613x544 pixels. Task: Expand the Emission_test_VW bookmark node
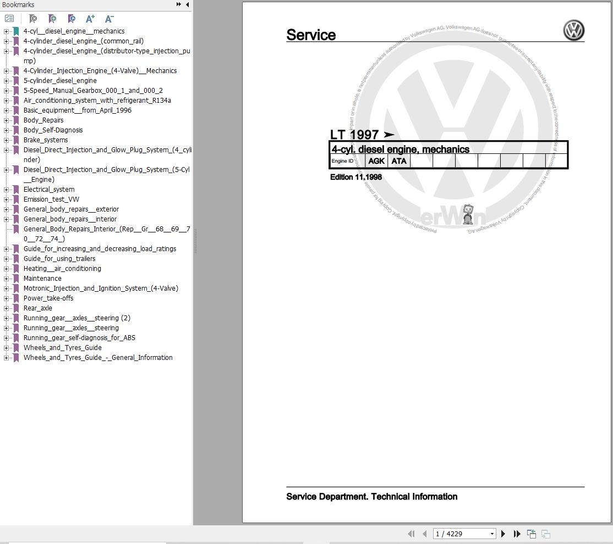[6, 199]
